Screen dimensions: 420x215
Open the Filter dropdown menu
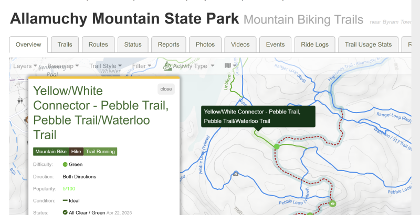pyautogui.click(x=142, y=66)
